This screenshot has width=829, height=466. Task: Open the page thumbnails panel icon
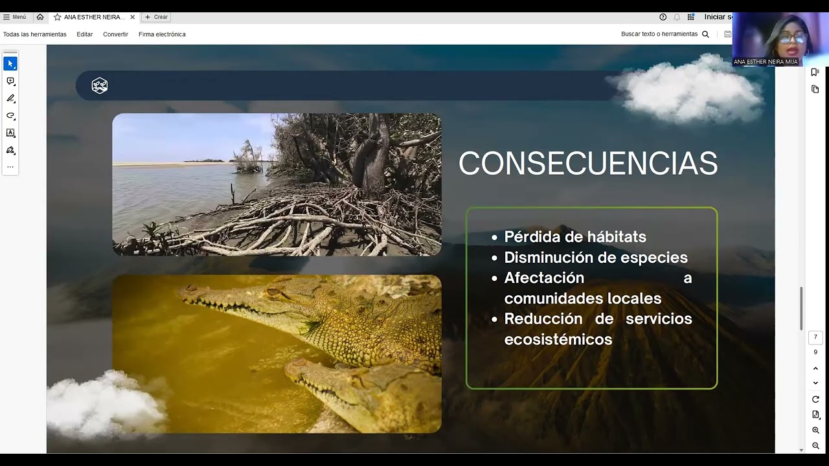pos(815,89)
